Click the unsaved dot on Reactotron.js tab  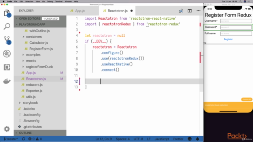click(132, 11)
